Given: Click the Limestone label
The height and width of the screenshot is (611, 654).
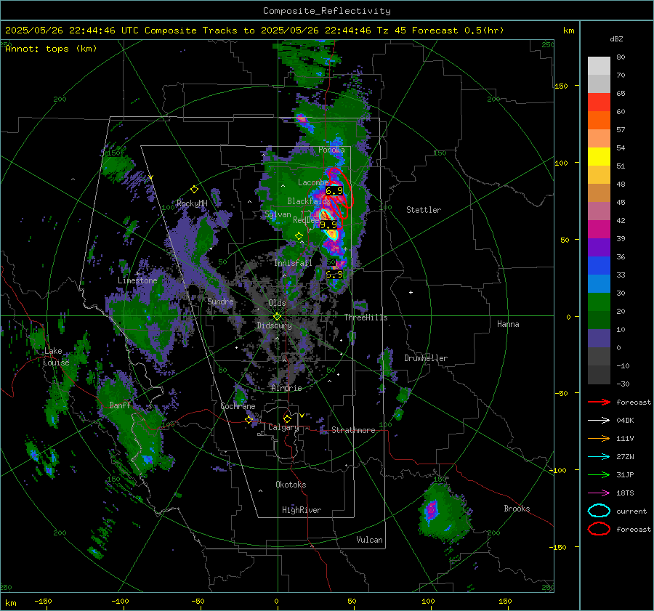Looking at the screenshot, I should pyautogui.click(x=137, y=280).
